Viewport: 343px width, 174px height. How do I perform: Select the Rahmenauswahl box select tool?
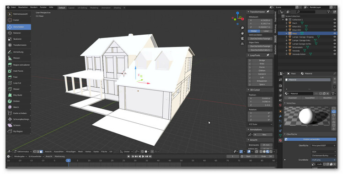(x=19, y=14)
